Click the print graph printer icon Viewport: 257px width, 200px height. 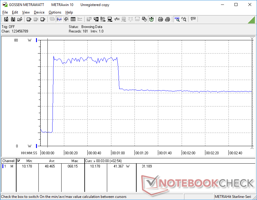[x=160, y=19]
